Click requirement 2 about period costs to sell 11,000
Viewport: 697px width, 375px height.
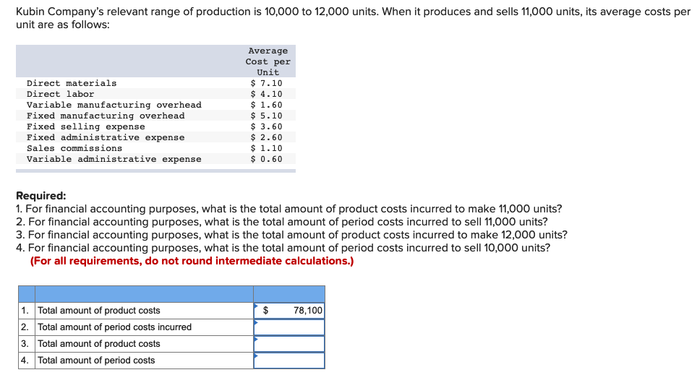(x=282, y=222)
